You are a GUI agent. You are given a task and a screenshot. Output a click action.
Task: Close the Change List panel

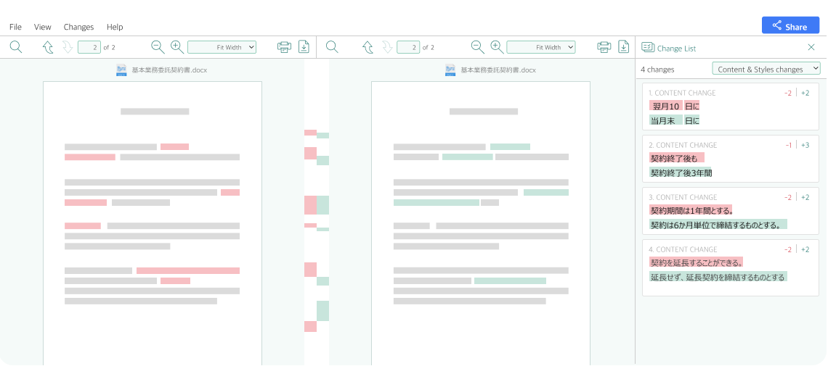pos(811,47)
